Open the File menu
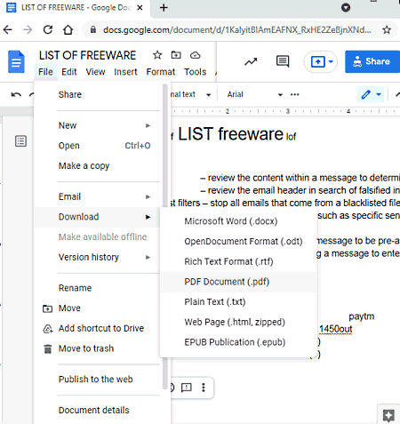The width and height of the screenshot is (400, 424). 45,72
